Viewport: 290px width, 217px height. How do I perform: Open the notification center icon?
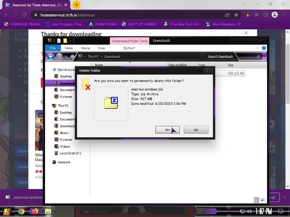point(281,211)
